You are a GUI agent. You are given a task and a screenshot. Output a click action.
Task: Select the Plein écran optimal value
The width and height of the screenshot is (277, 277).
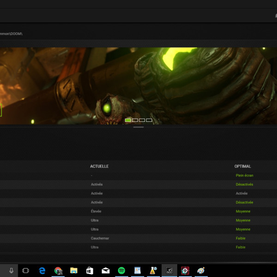coord(244,175)
